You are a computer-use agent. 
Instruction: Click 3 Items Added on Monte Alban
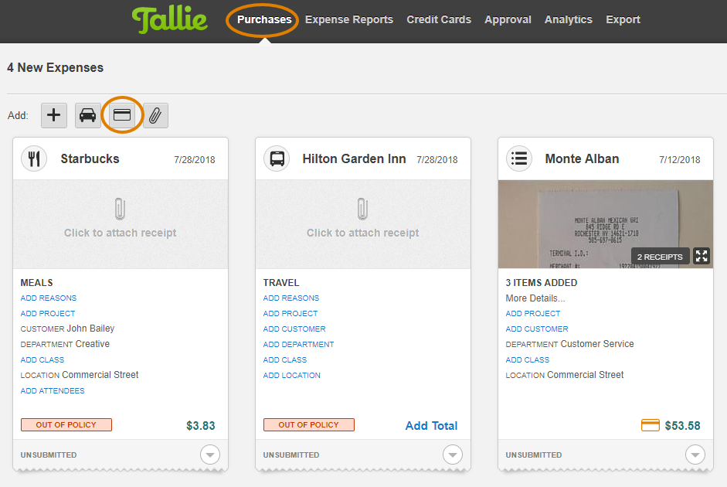point(541,282)
